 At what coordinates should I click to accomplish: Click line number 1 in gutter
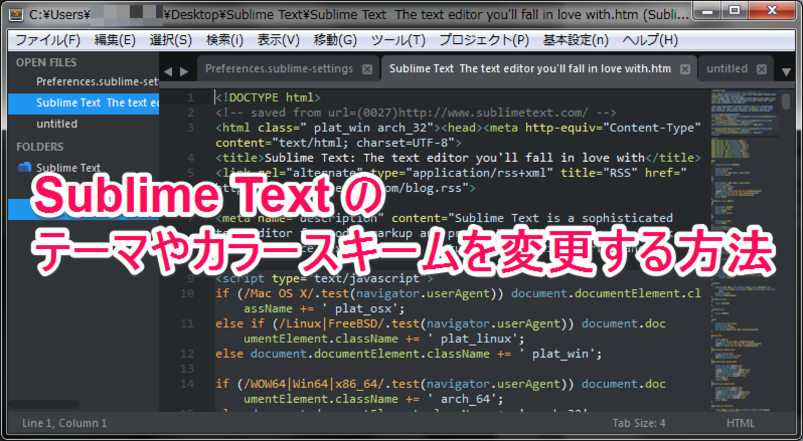pyautogui.click(x=190, y=97)
